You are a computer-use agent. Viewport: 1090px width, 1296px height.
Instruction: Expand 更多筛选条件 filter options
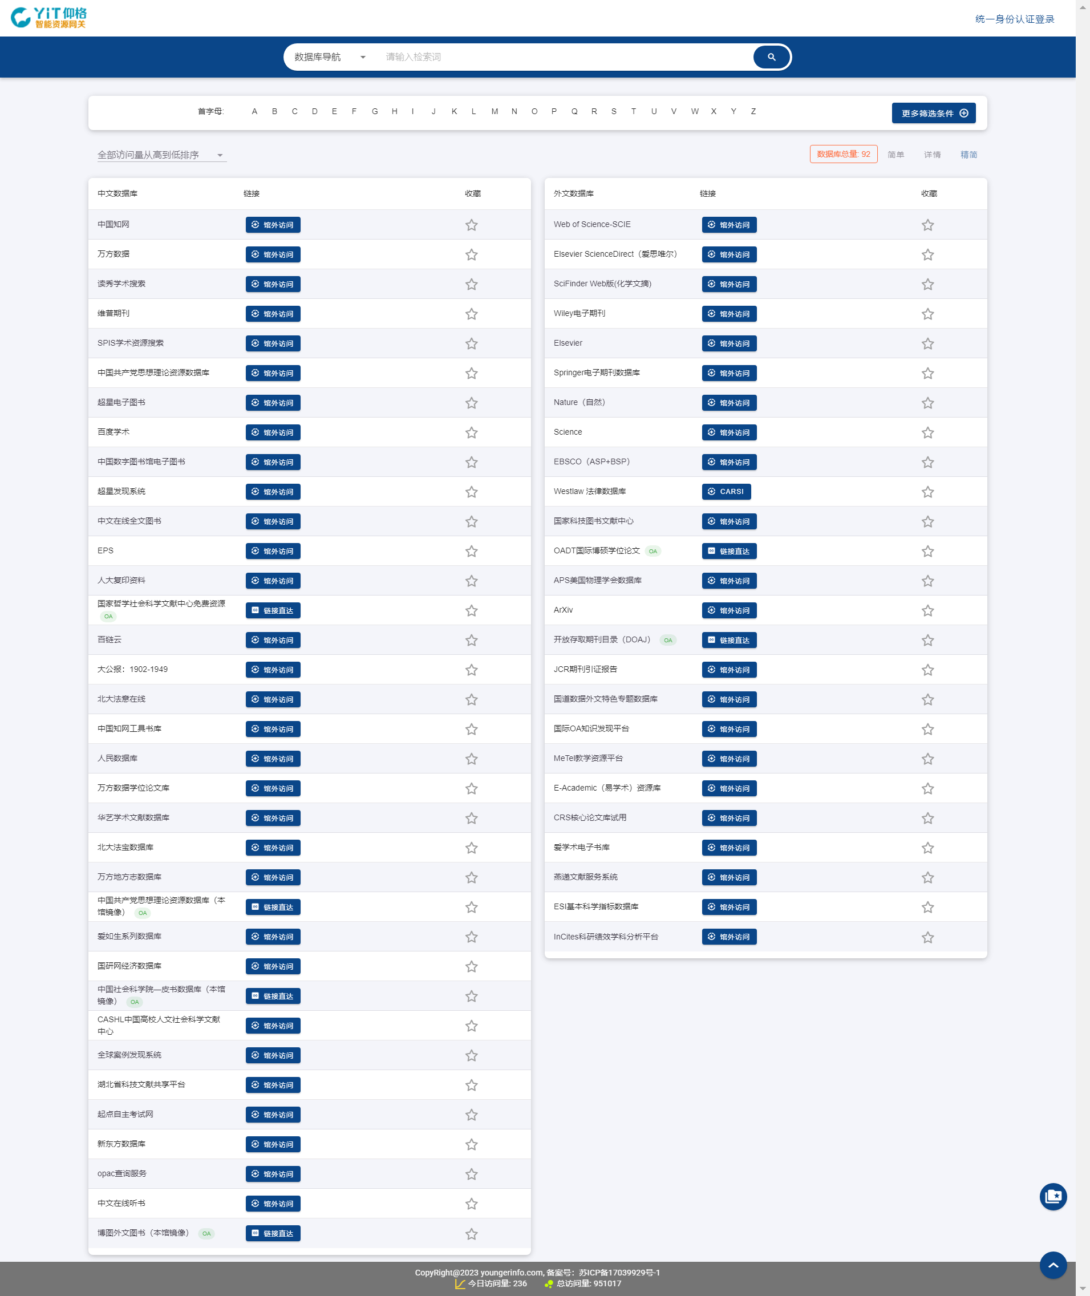(934, 113)
